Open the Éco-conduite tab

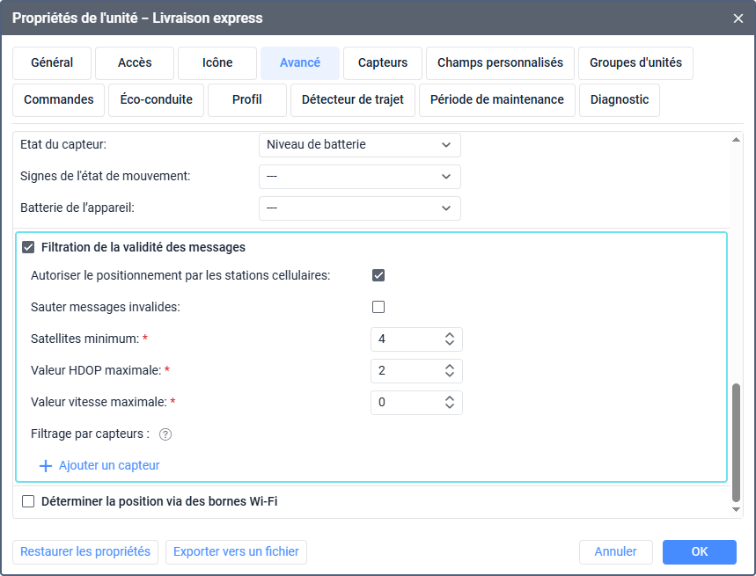click(157, 99)
